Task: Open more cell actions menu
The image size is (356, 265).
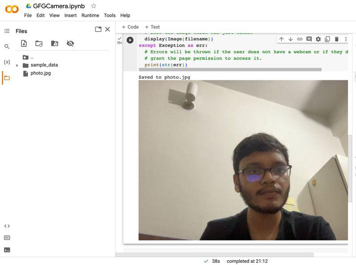Action: tap(346, 39)
